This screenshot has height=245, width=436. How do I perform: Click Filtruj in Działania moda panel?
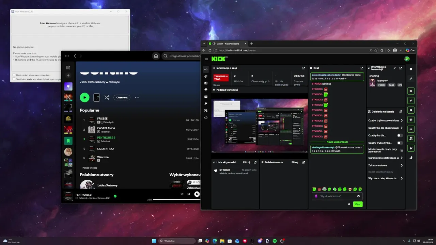(x=295, y=162)
